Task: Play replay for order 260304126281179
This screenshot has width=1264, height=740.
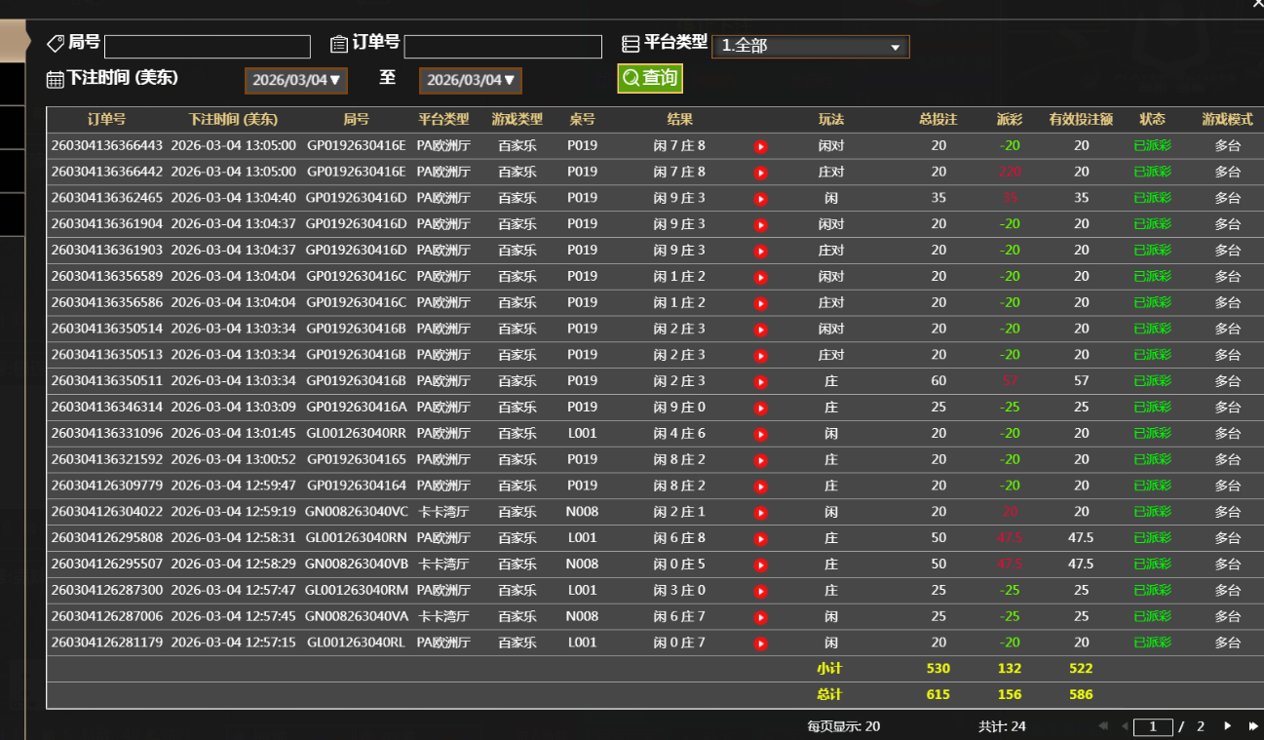Action: coord(761,643)
